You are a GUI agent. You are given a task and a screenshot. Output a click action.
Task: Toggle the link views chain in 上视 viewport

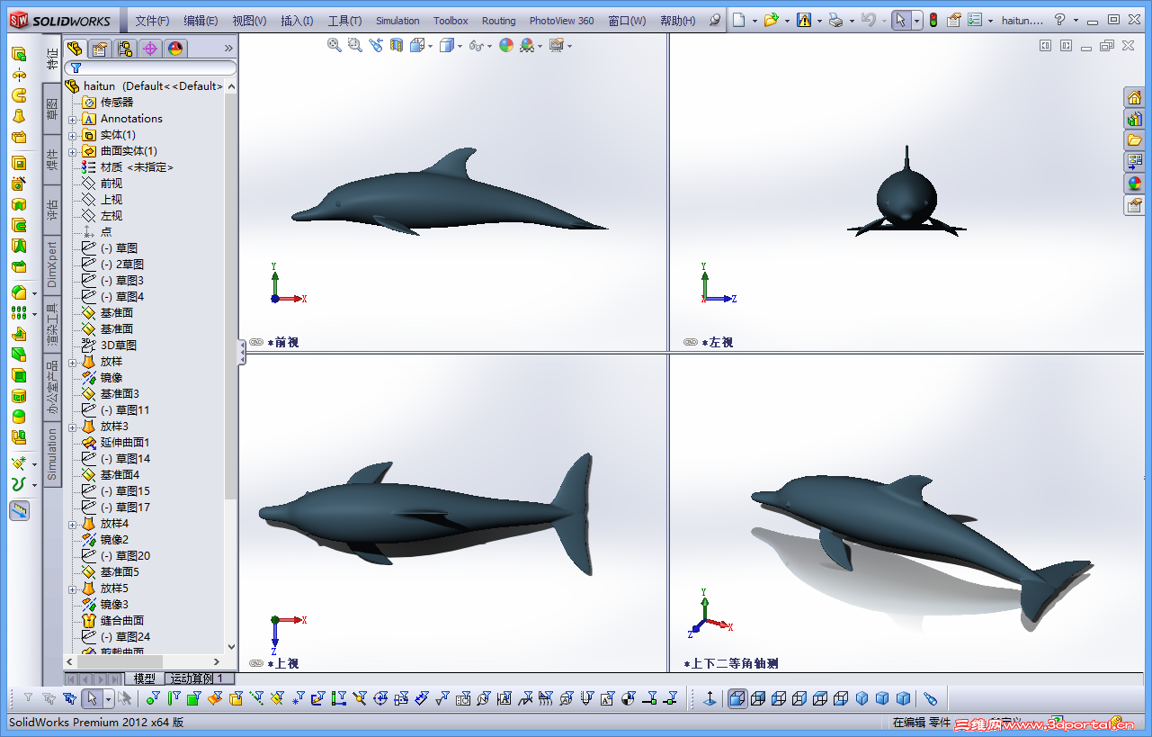coord(256,663)
